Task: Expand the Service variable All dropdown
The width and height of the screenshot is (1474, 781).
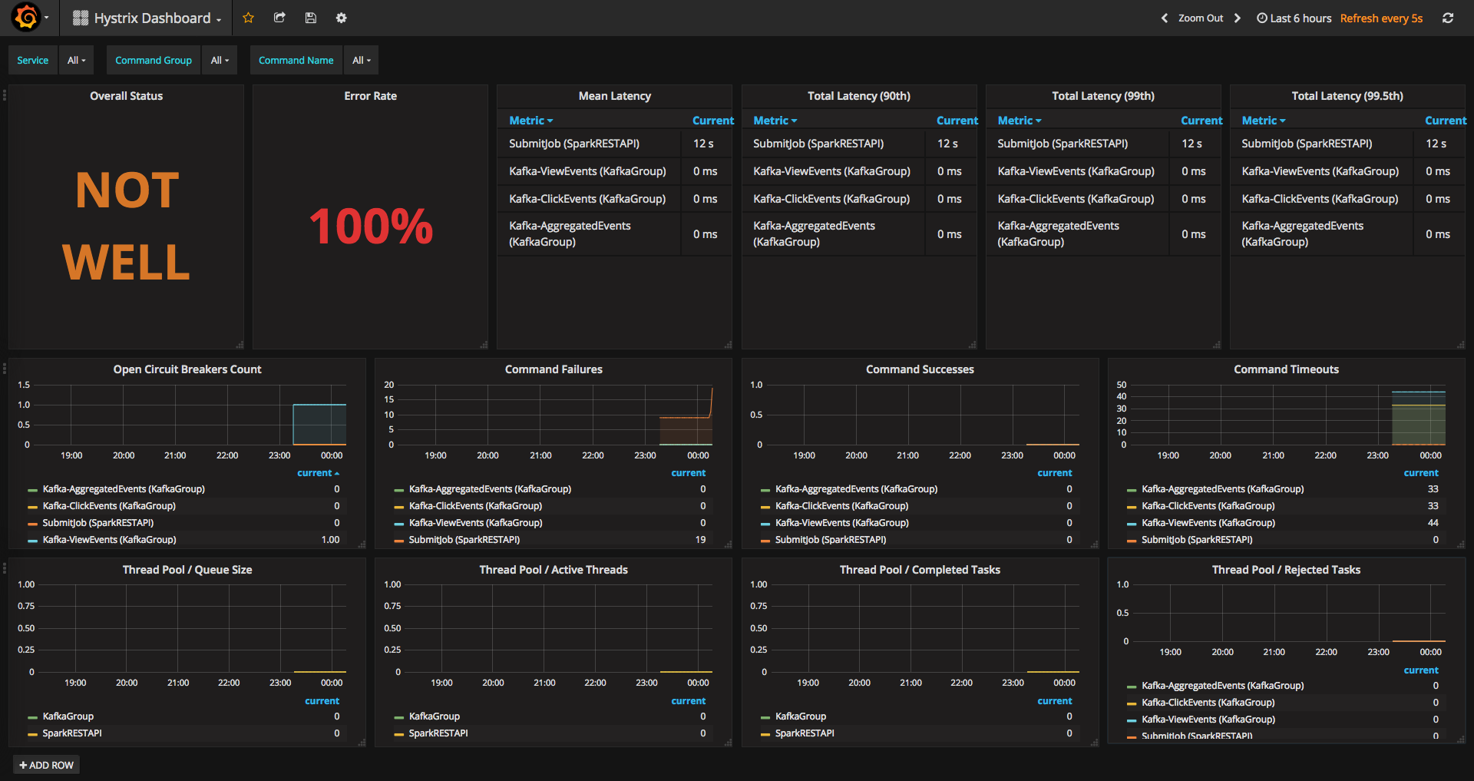Action: pos(76,60)
